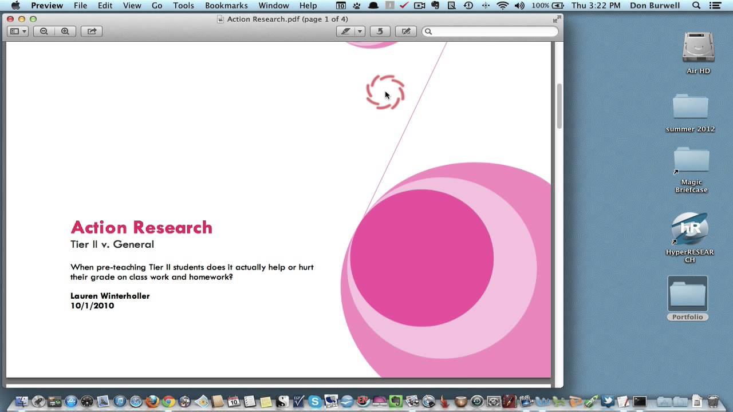This screenshot has width=733, height=412.
Task: Click the Wi-Fi status icon
Action: coord(503,6)
